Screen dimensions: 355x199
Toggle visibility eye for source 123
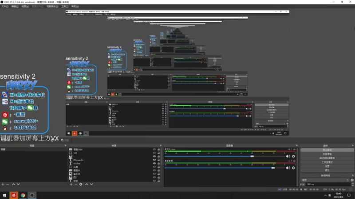click(x=154, y=153)
